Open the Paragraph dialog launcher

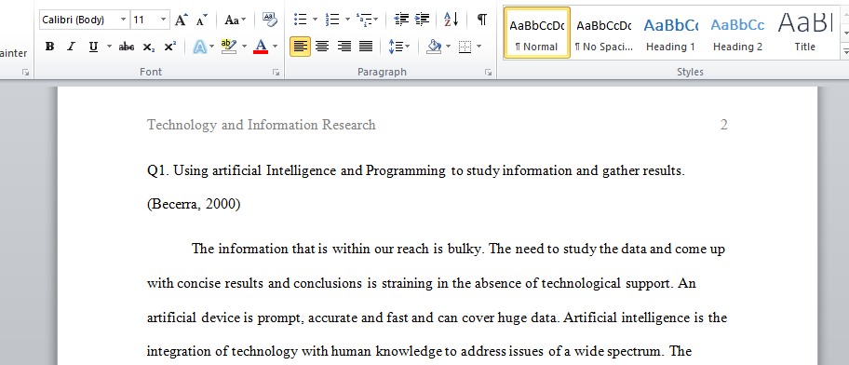(x=488, y=72)
